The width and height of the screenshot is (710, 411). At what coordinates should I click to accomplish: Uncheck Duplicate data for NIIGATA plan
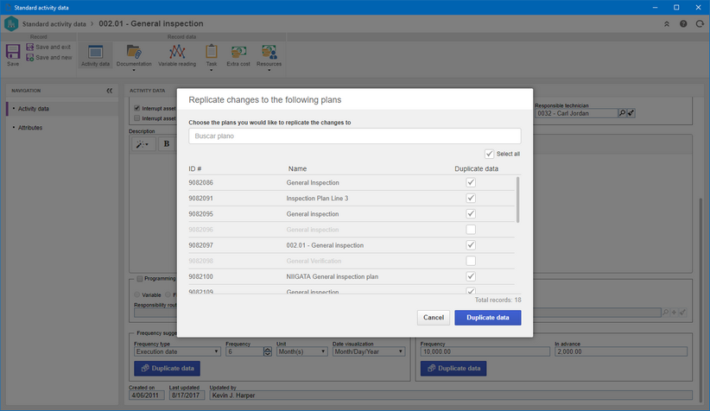pyautogui.click(x=471, y=276)
